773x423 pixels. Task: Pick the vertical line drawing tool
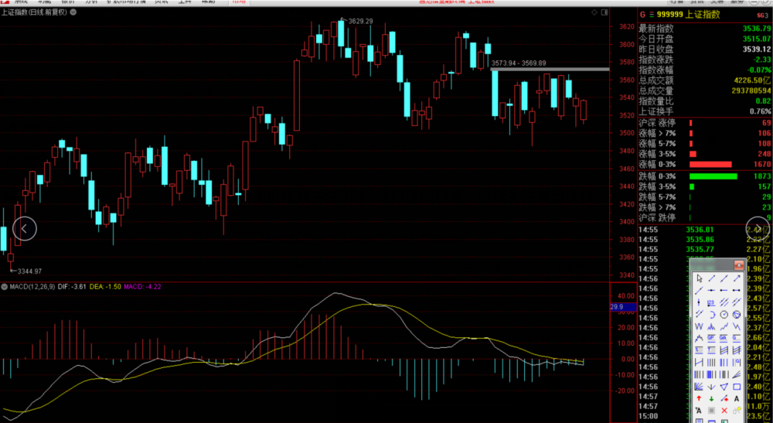pos(699,302)
